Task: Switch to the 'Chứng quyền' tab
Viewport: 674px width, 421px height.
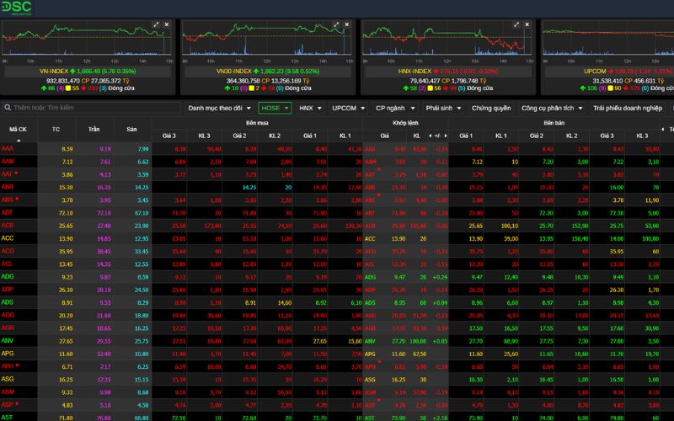Action: tap(491, 108)
